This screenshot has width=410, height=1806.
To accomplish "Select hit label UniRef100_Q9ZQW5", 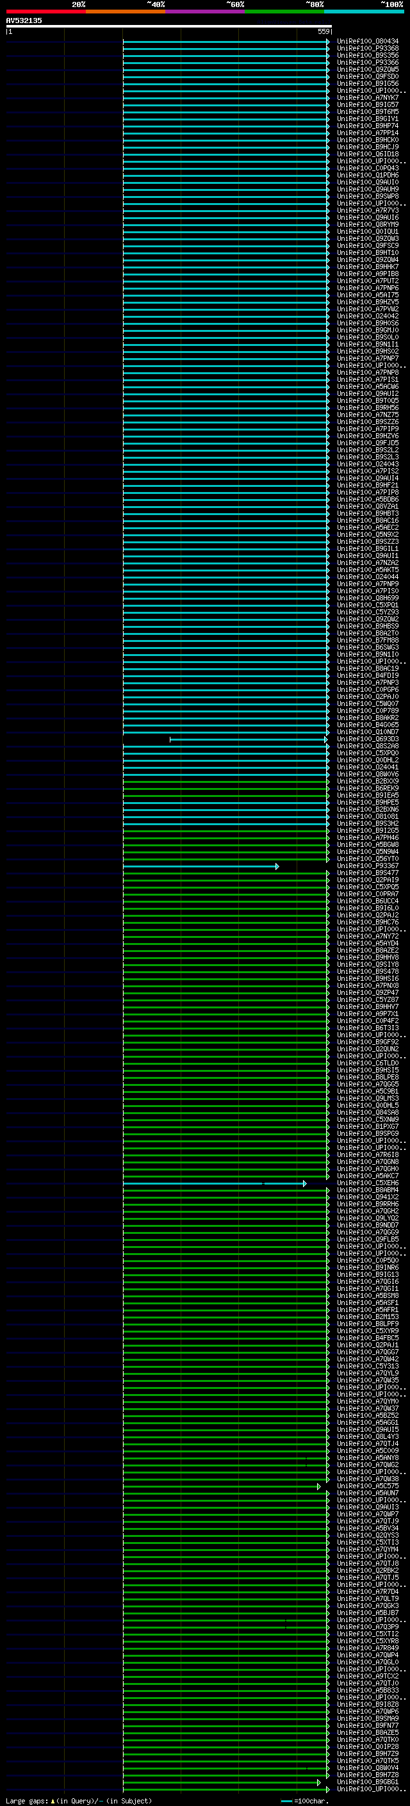I will point(367,69).
